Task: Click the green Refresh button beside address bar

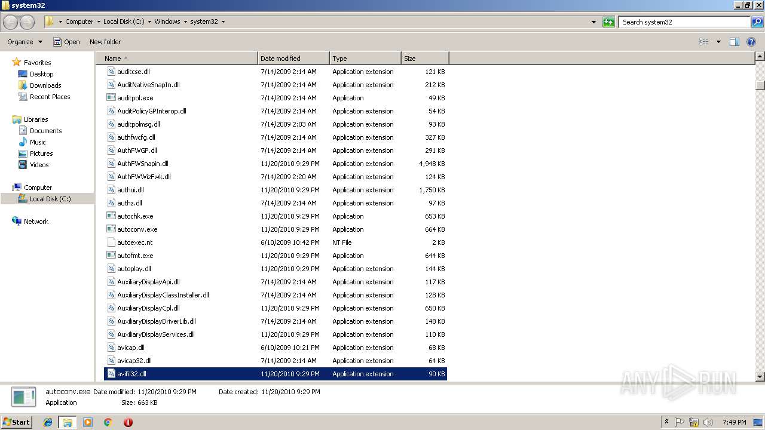Action: coord(608,22)
